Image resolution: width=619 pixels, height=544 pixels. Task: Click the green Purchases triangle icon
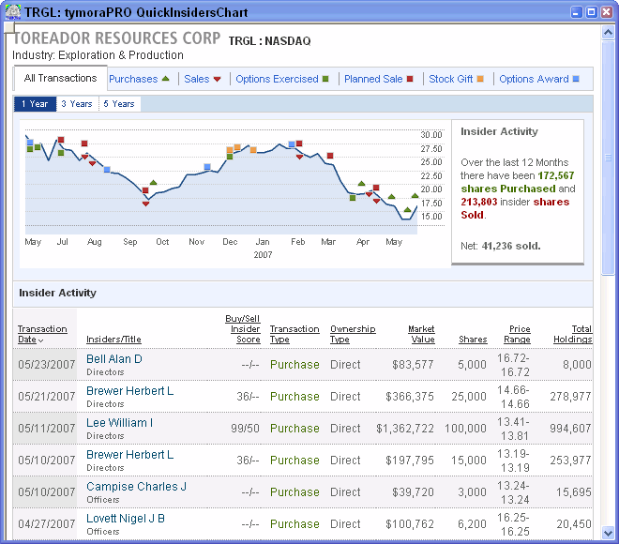click(165, 79)
